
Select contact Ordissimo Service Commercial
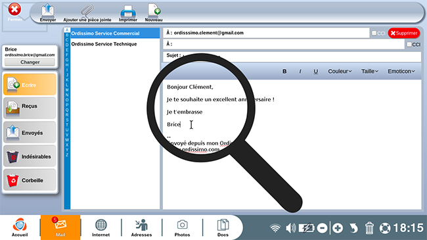point(115,34)
